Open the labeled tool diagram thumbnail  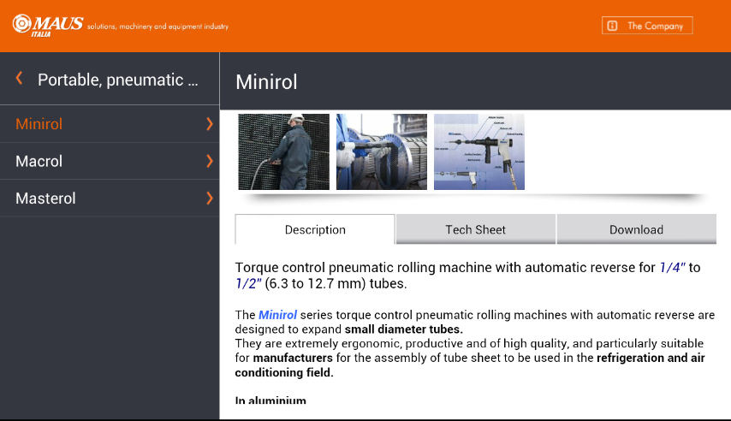(479, 152)
